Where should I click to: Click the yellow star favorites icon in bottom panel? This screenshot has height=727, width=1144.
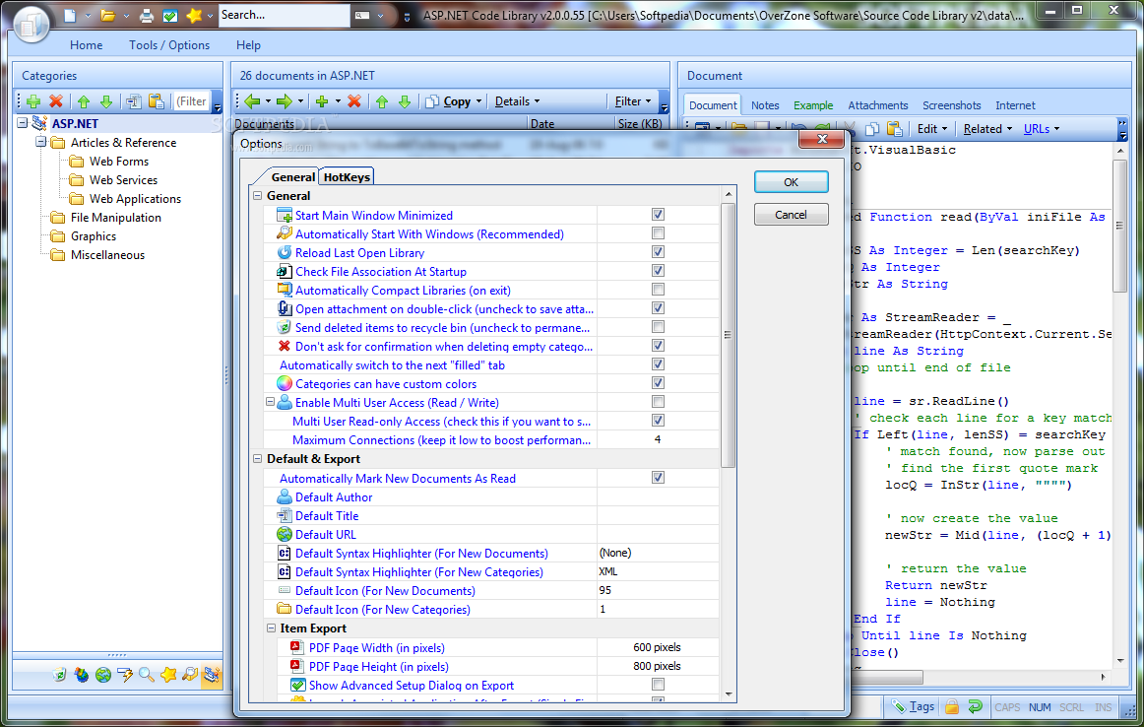coord(168,675)
